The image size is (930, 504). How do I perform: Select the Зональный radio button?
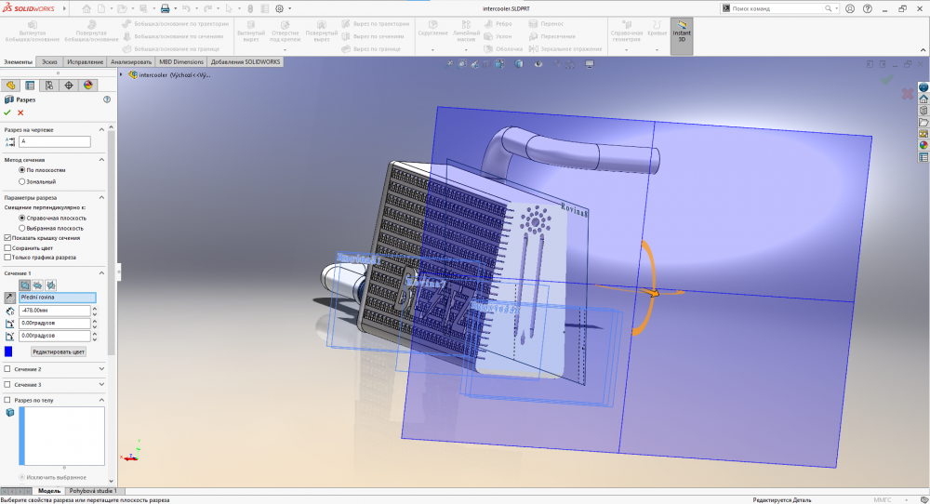point(22,181)
